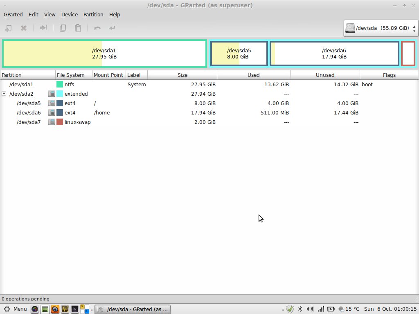419x314 pixels.
Task: Open the taskbar Menu button
Action: pos(15,309)
